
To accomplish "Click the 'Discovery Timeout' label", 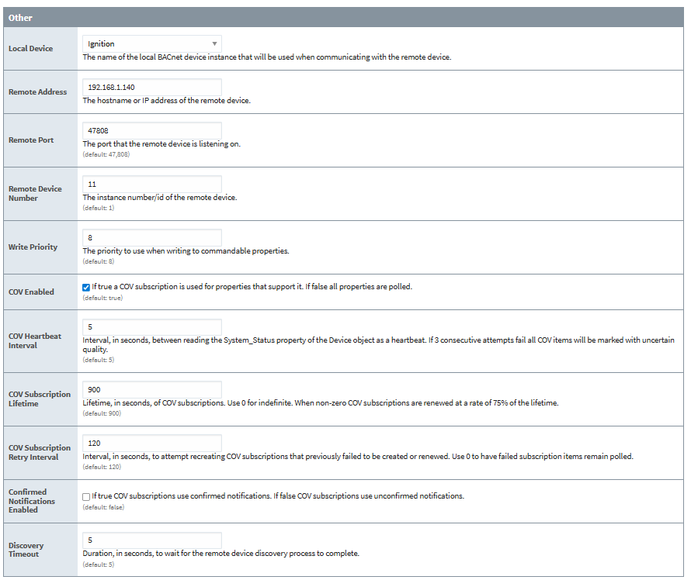I will [26, 550].
